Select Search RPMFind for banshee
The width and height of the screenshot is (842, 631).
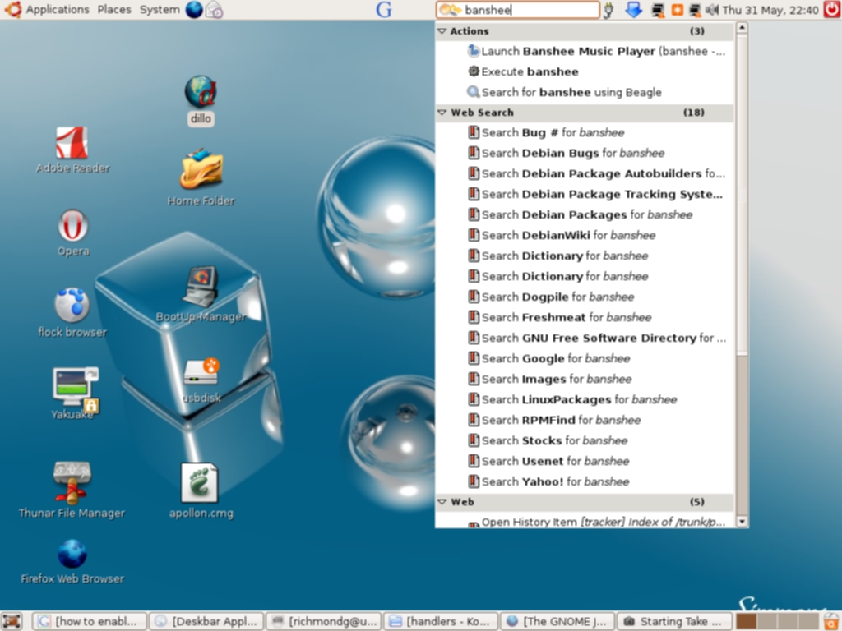tap(585, 420)
